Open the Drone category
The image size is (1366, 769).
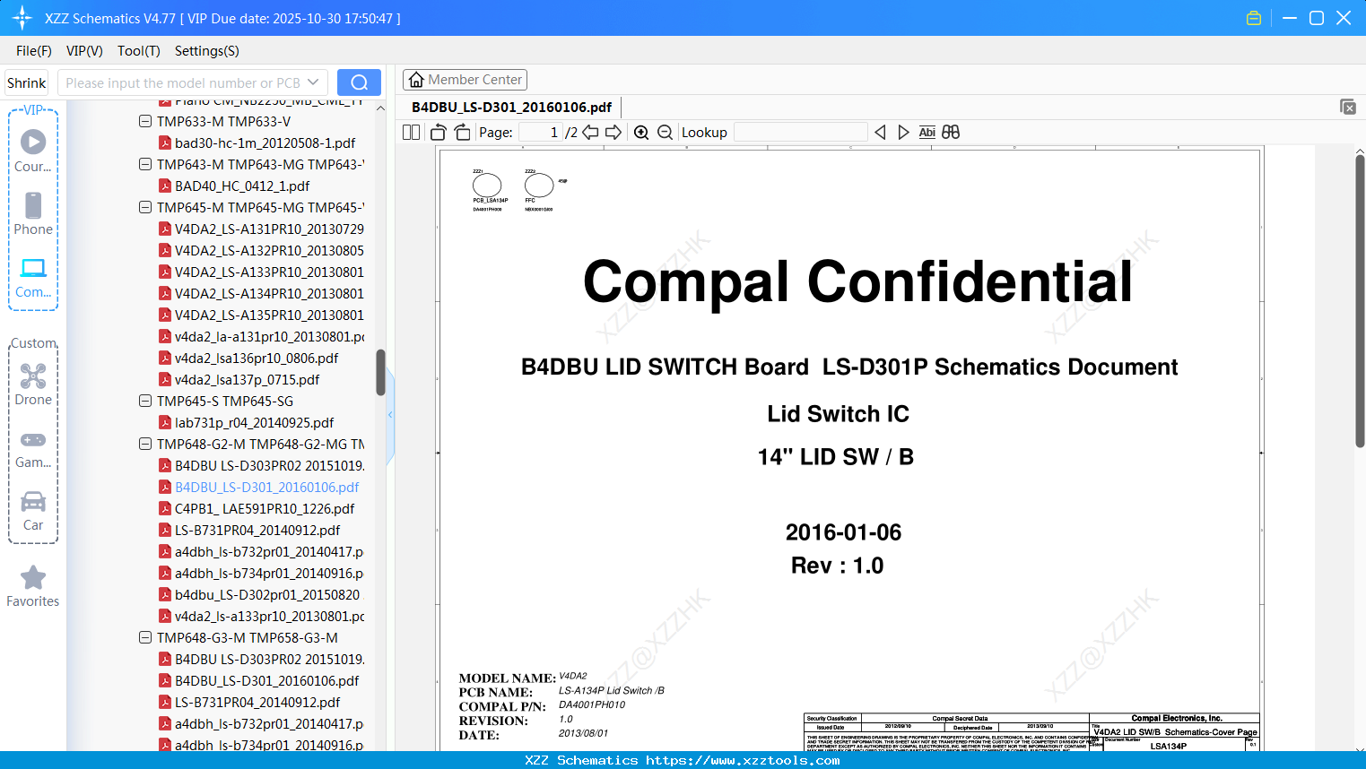33,384
